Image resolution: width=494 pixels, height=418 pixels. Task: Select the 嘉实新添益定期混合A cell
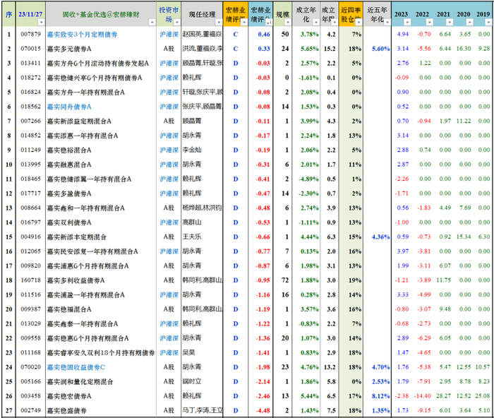tap(101, 121)
